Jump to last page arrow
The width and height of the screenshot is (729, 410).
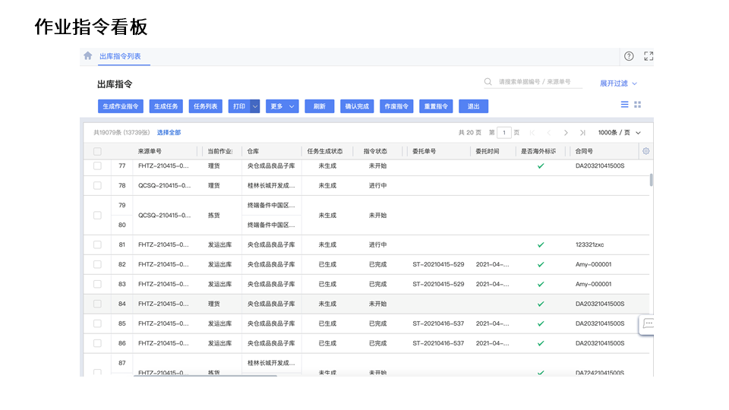tap(582, 133)
